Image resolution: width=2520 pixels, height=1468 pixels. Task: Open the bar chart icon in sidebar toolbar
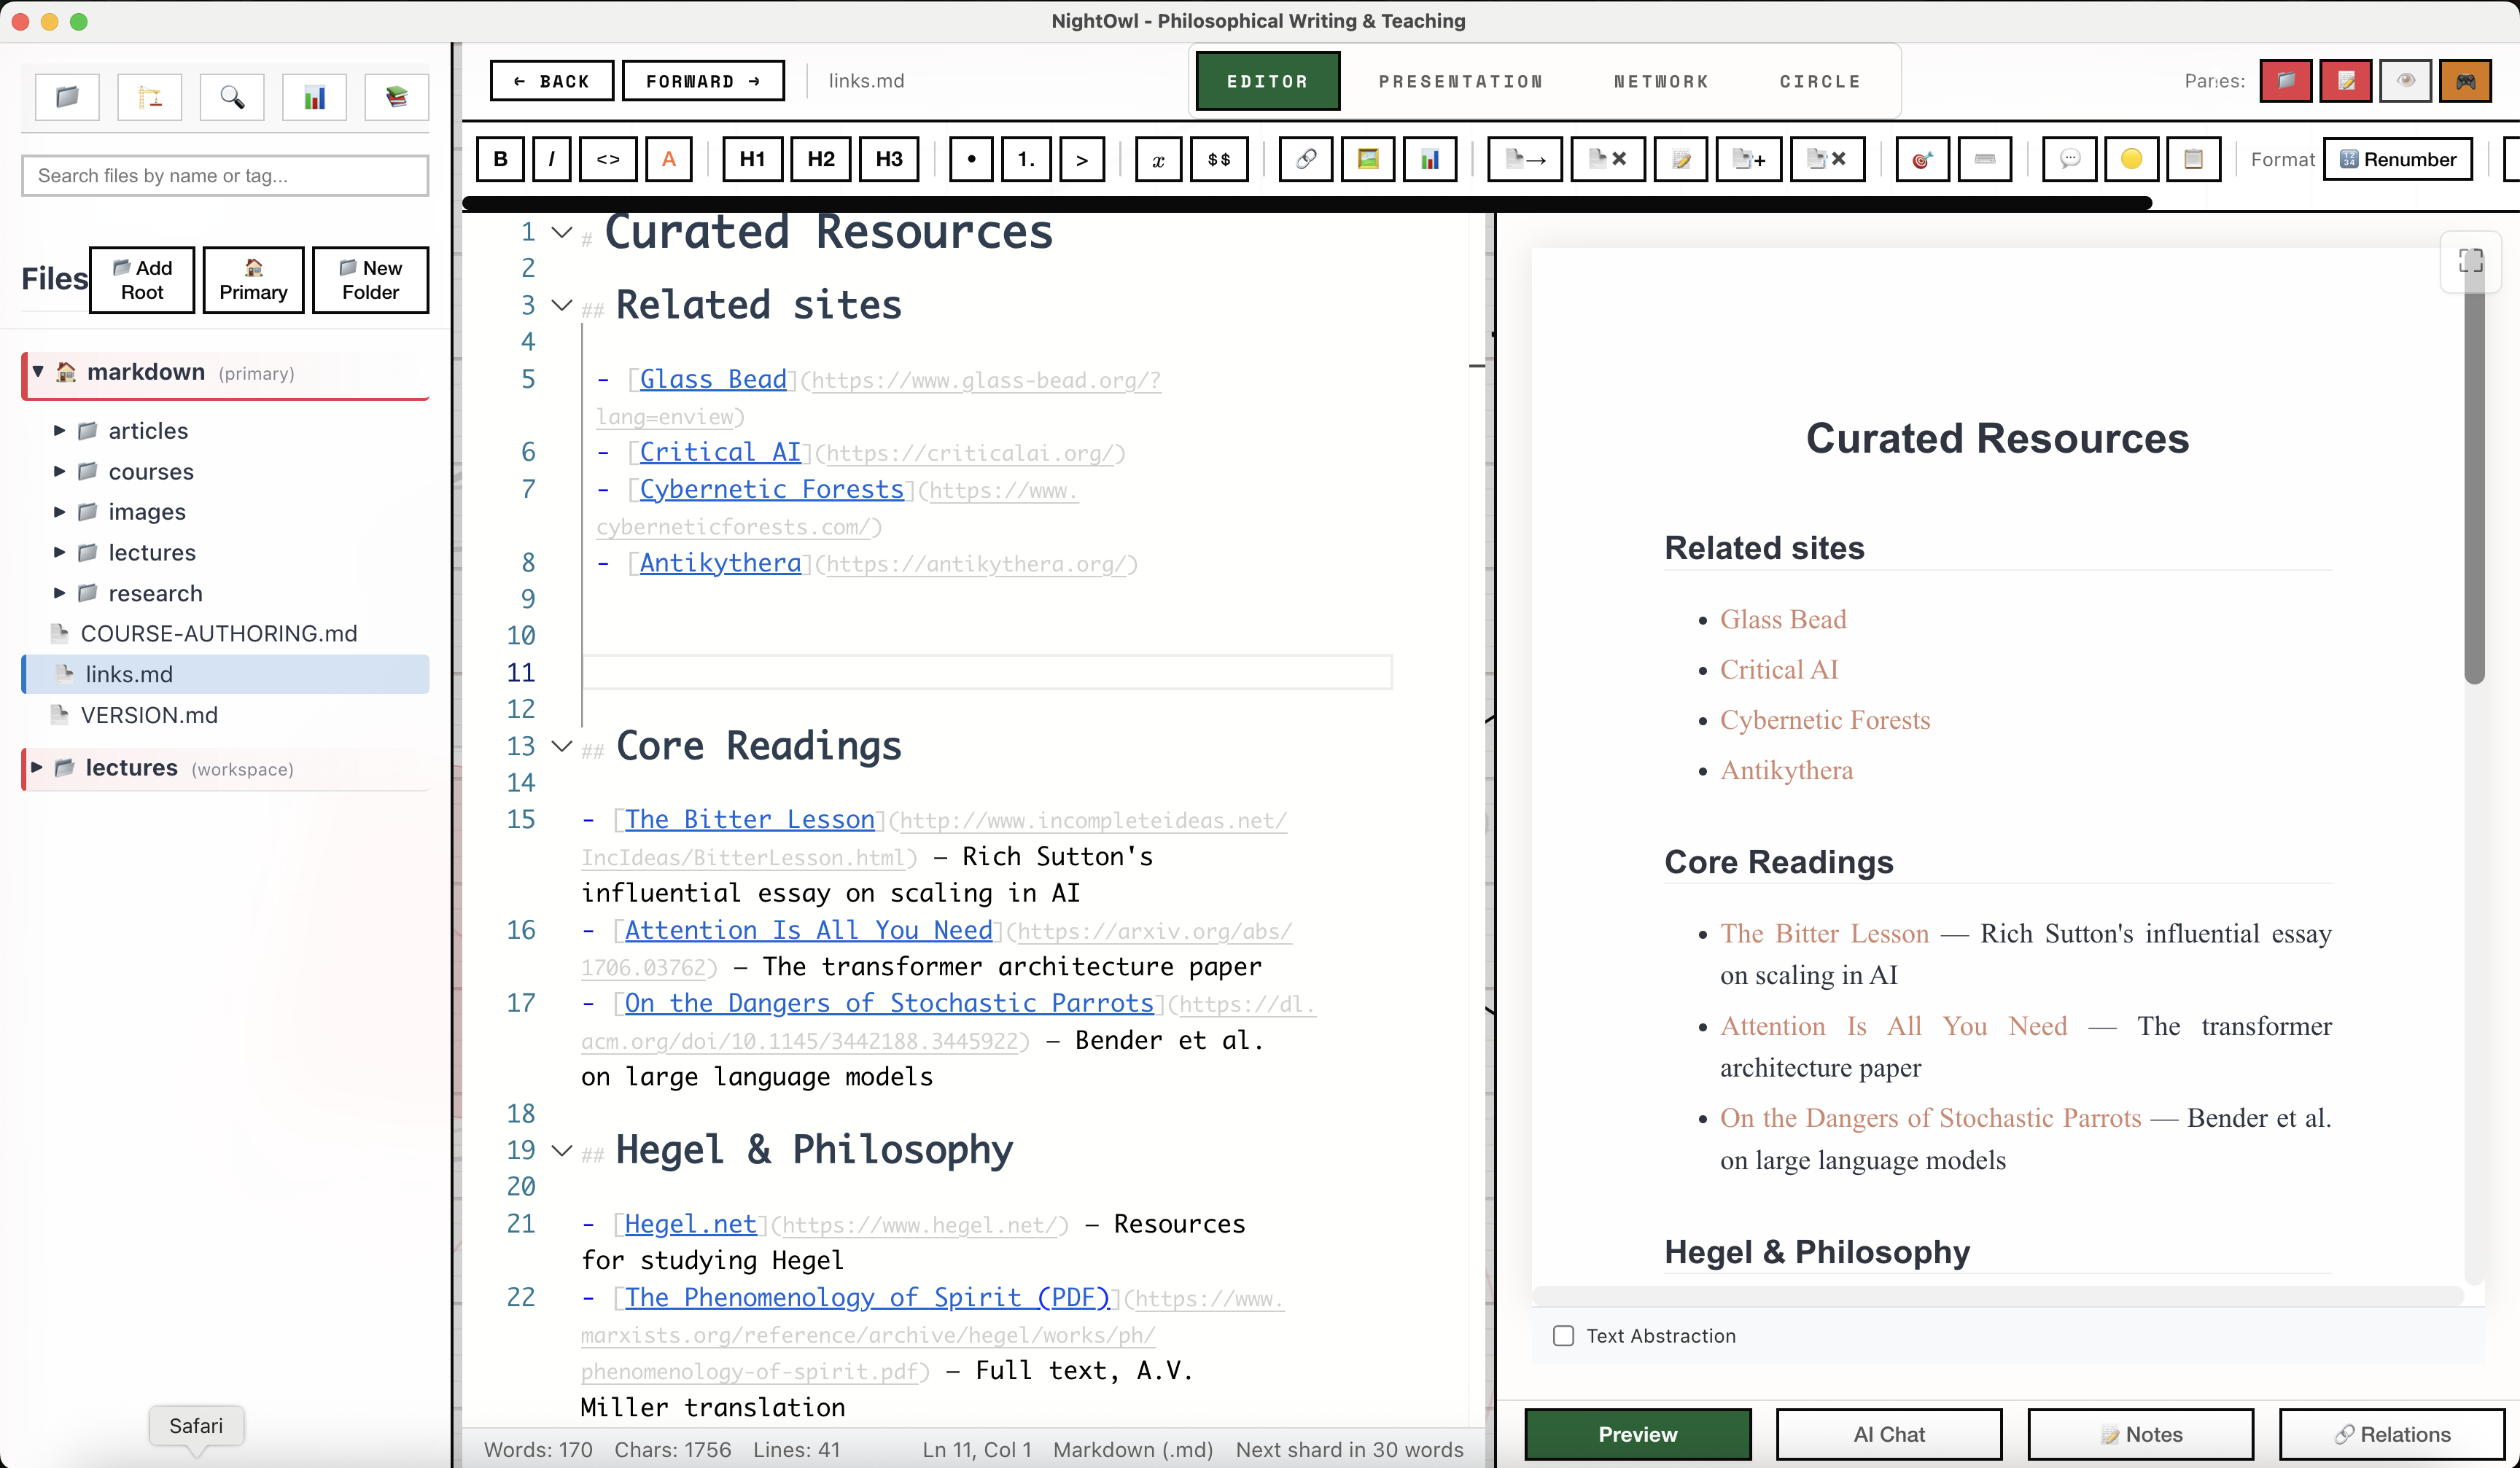click(x=314, y=97)
